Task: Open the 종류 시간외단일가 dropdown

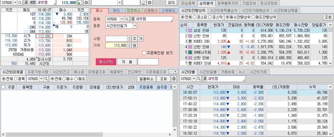Action: (x=135, y=26)
